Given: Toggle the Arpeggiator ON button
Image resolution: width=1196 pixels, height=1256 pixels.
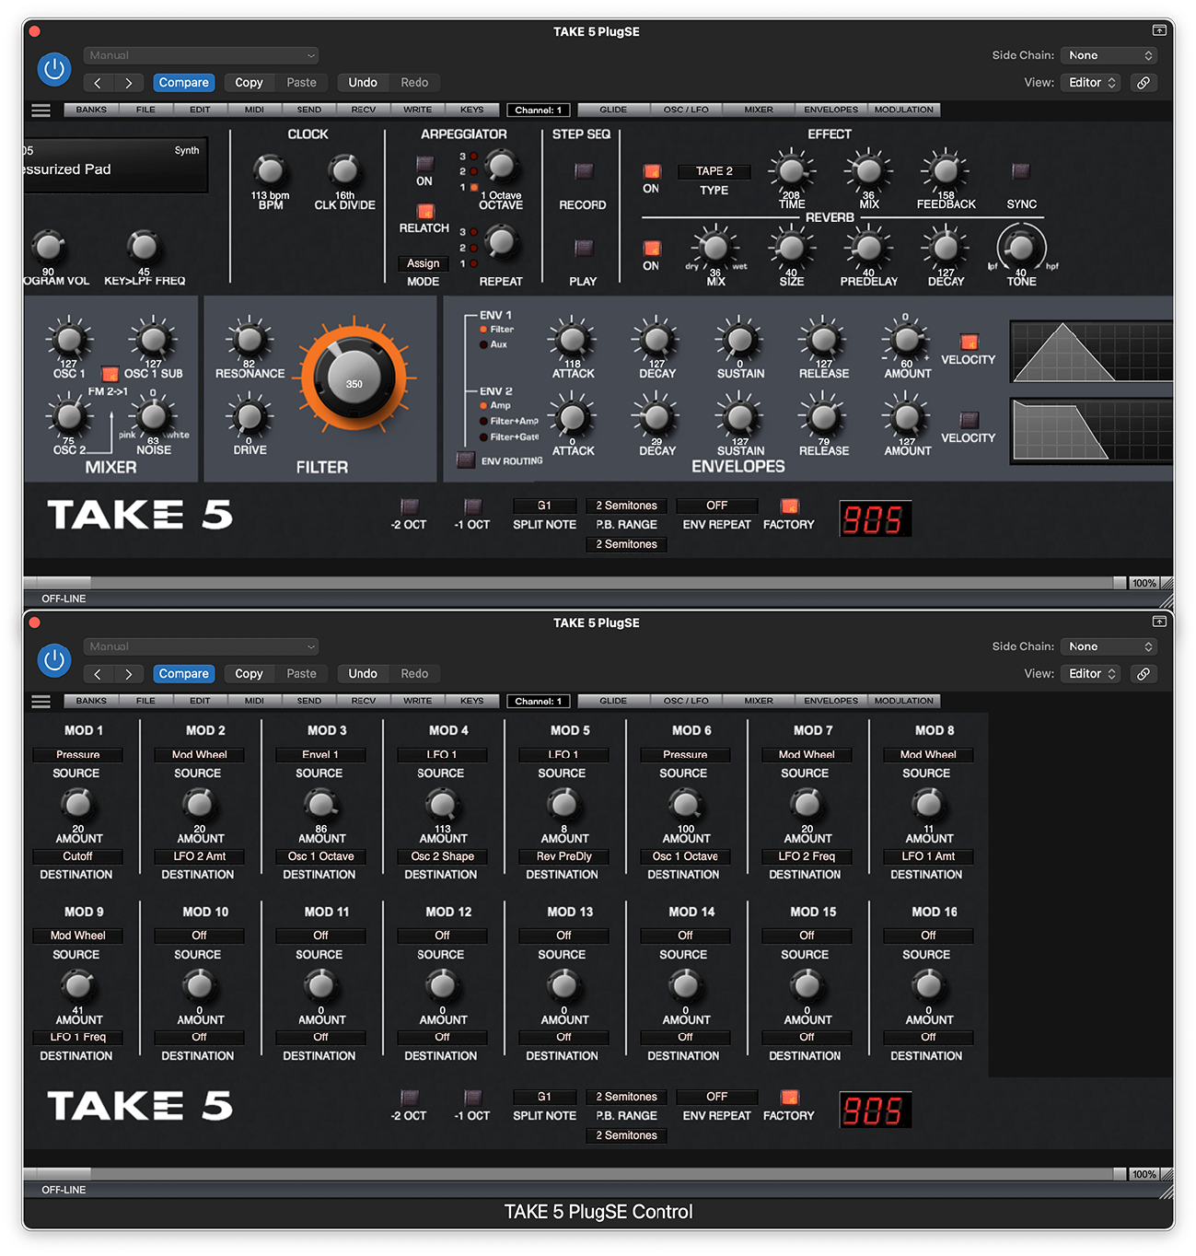Looking at the screenshot, I should point(424,165).
